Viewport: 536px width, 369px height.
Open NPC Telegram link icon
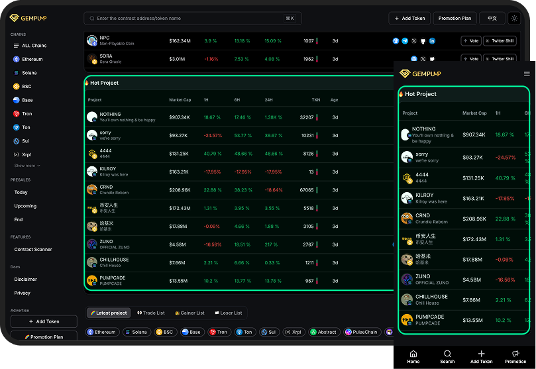tap(405, 41)
